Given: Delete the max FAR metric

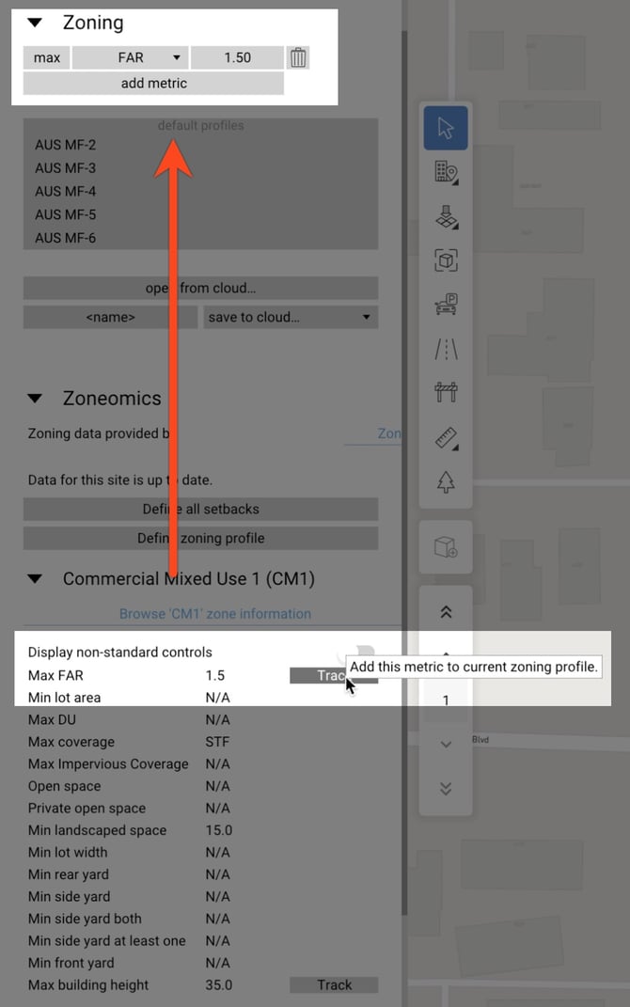Looking at the screenshot, I should coord(298,57).
